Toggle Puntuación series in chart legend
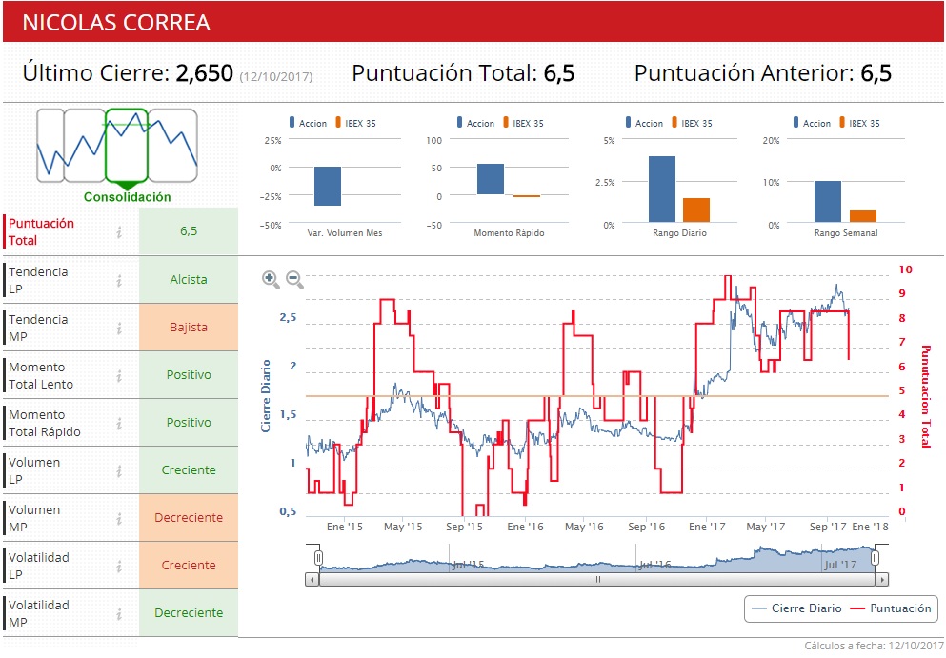This screenshot has width=946, height=658. (x=891, y=608)
